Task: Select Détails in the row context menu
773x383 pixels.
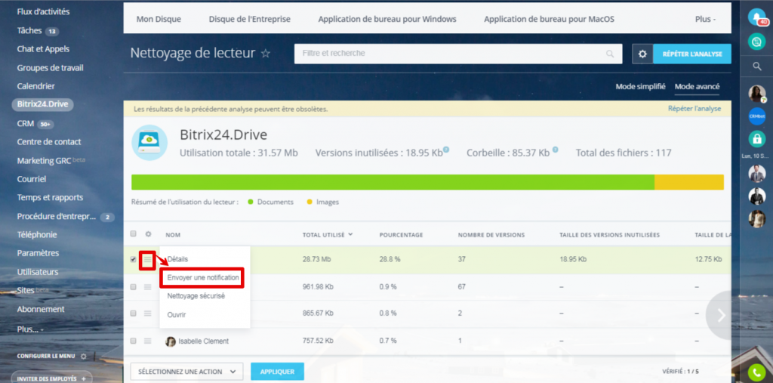Action: point(177,259)
